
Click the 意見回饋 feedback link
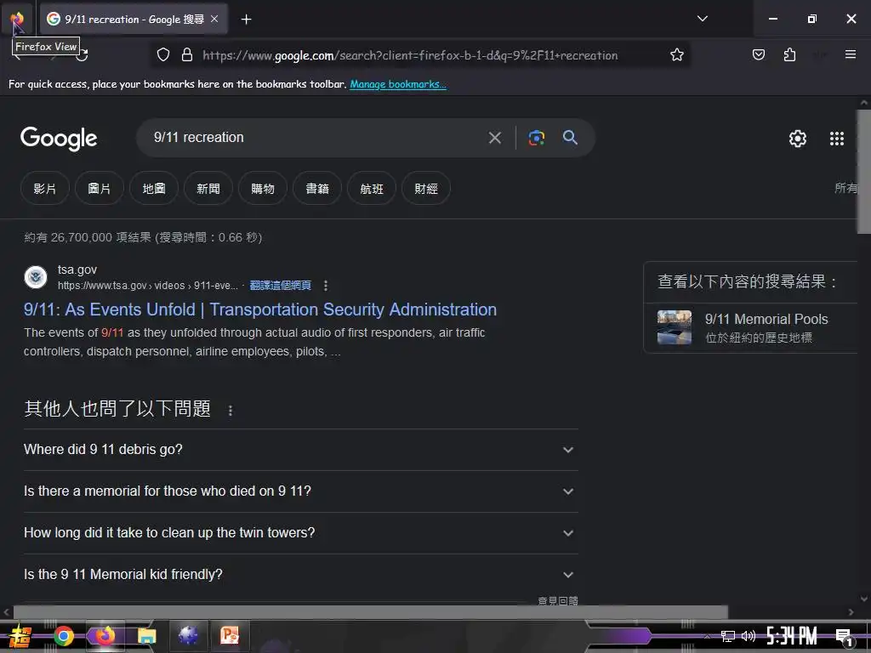[558, 600]
